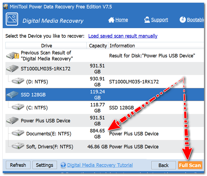This screenshot has width=207, height=176.
Task: Click the 118.77 GB capacity value
Action: tap(98, 108)
